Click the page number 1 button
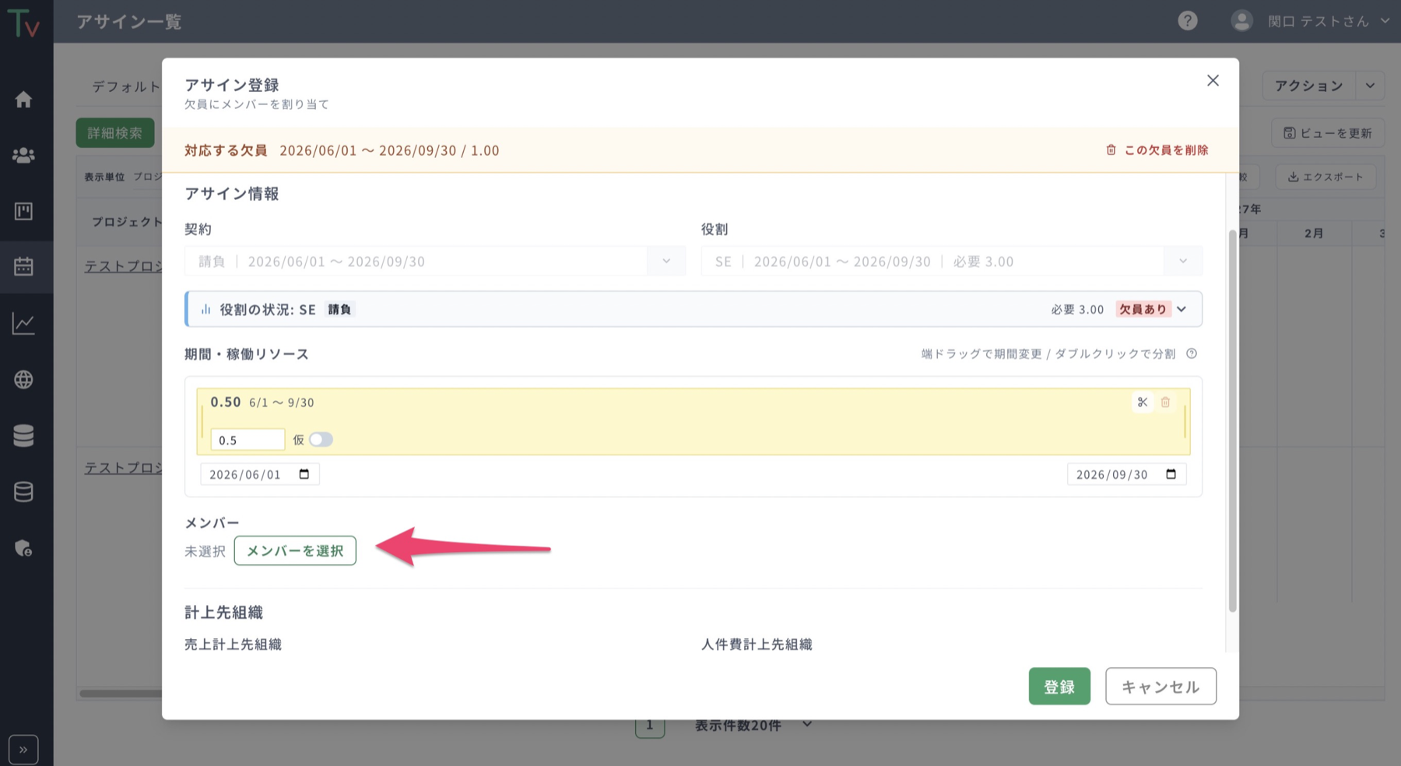Viewport: 1401px width, 766px height. [649, 727]
